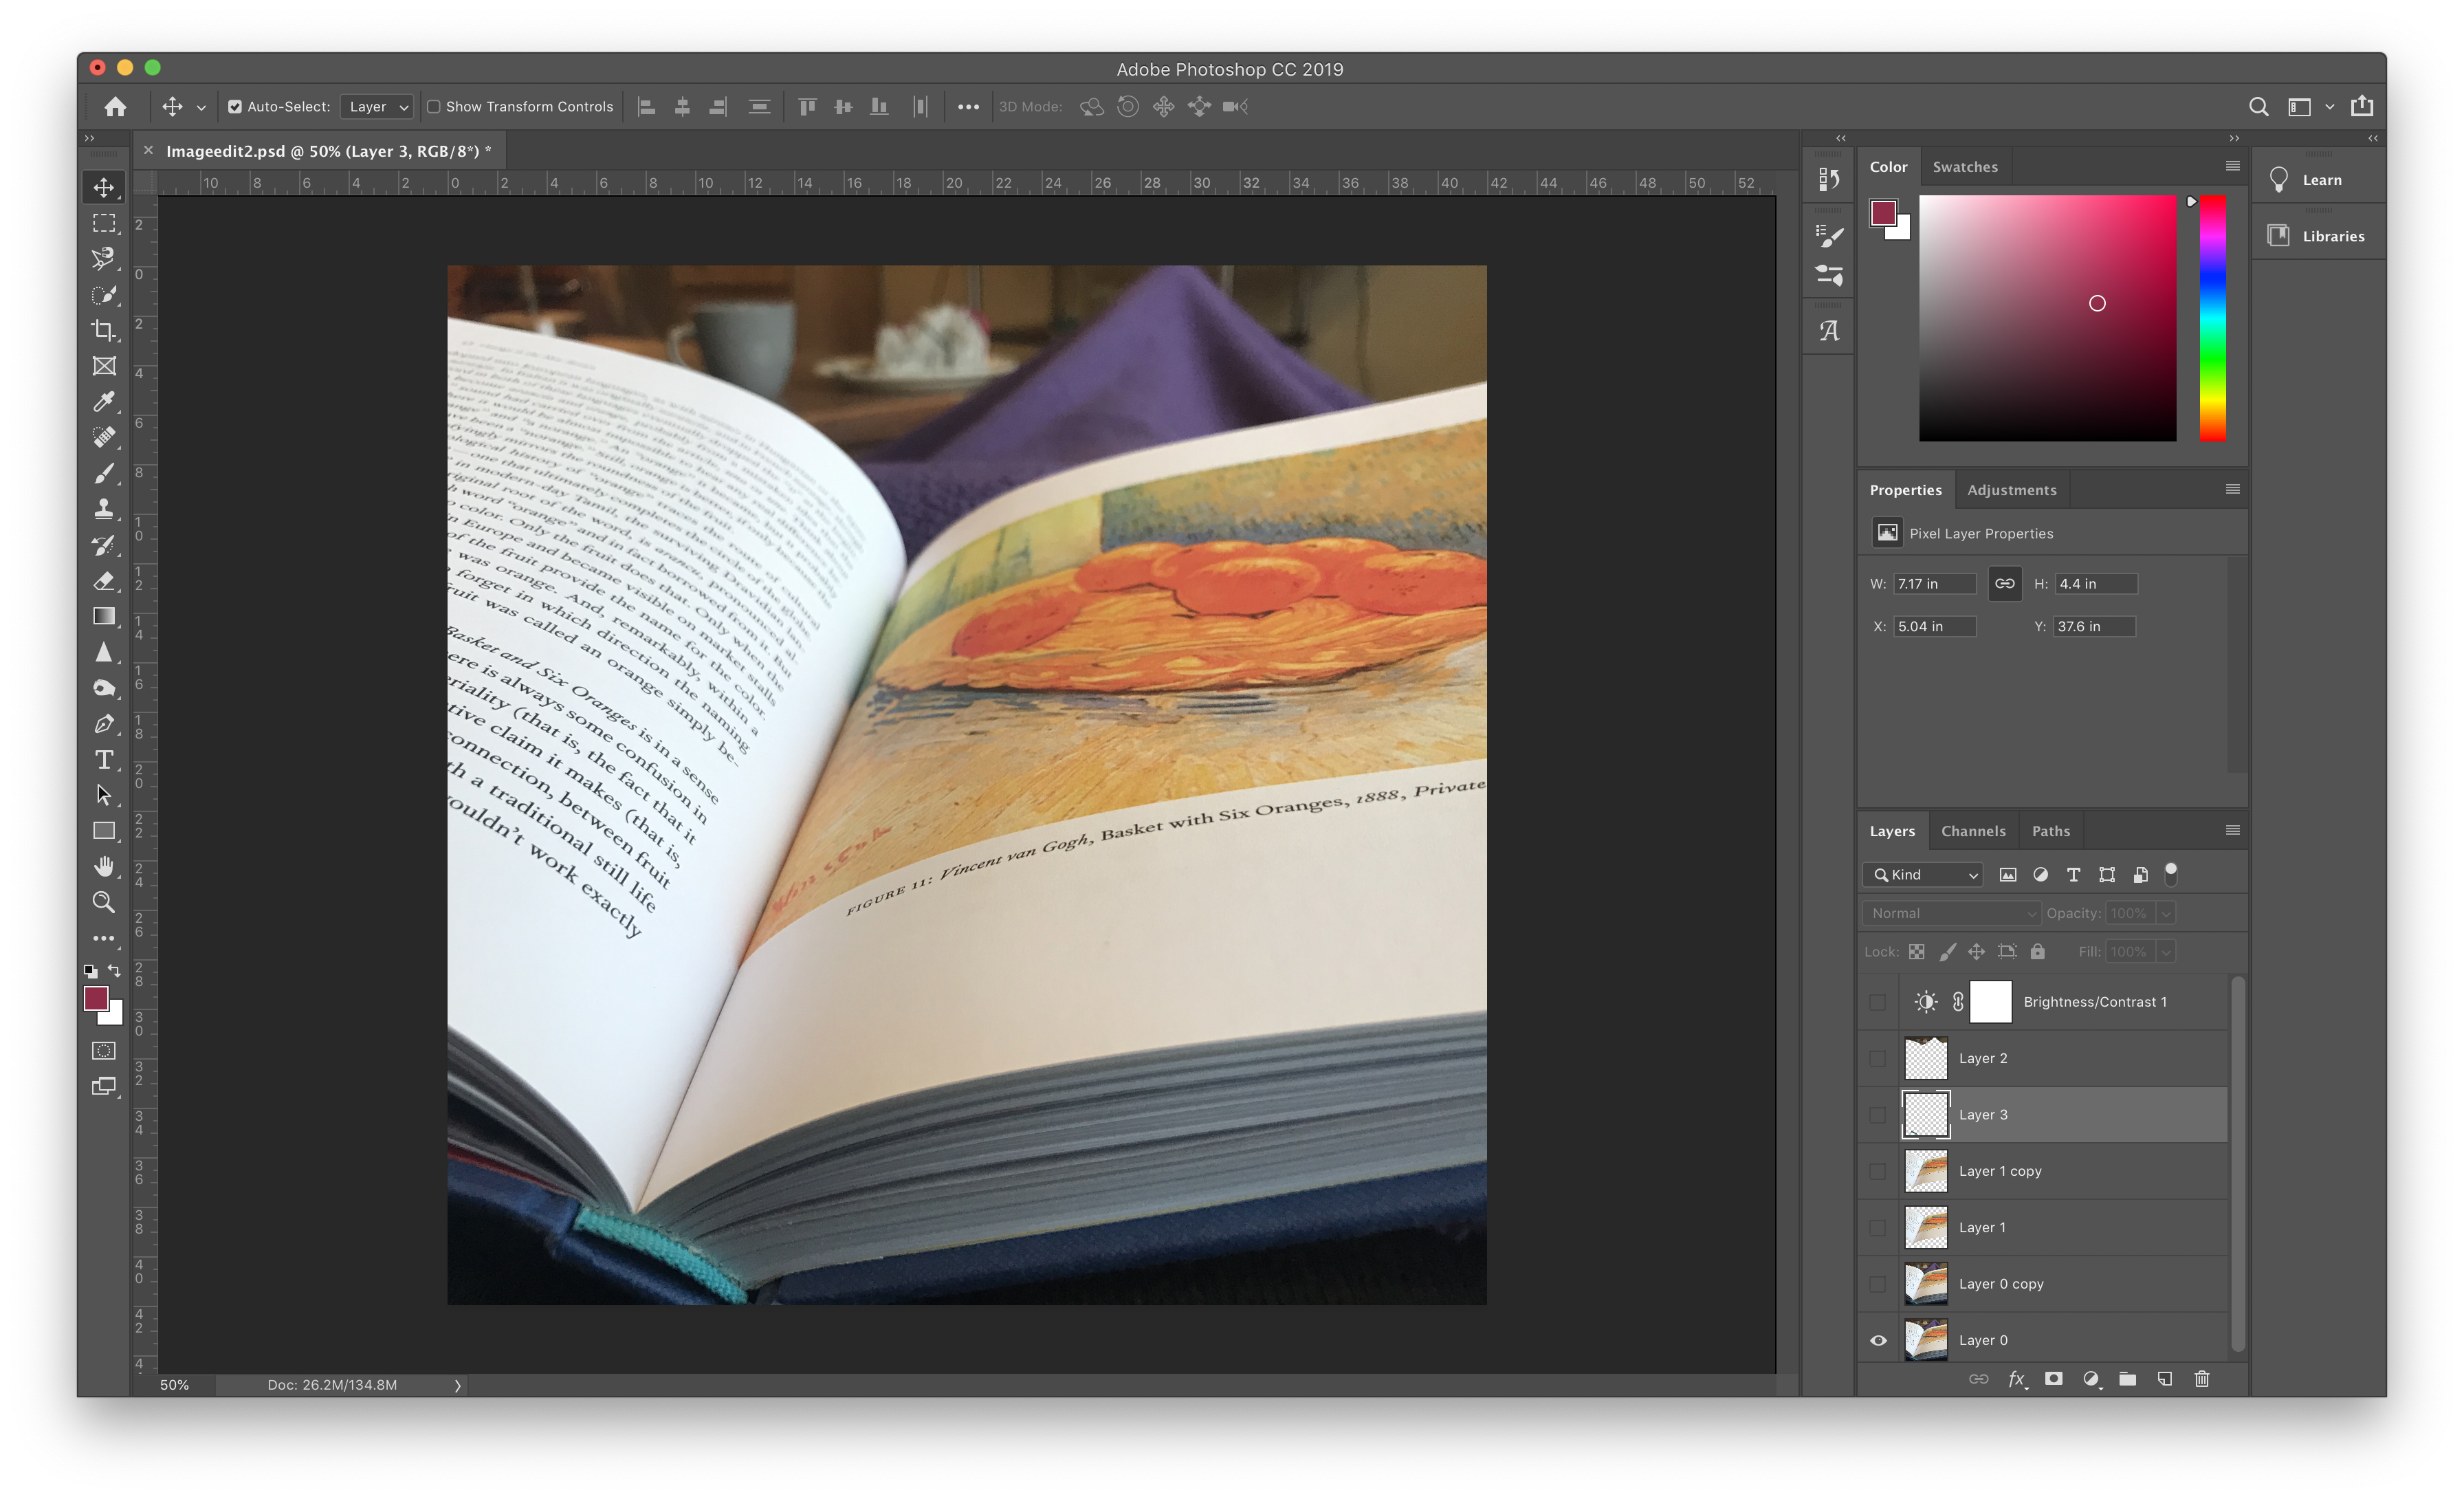Select the Brush tool
2464x1499 pixels.
pos(104,473)
